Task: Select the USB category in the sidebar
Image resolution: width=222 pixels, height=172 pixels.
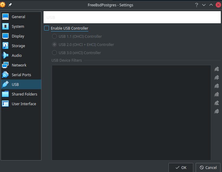Action: click(x=21, y=84)
